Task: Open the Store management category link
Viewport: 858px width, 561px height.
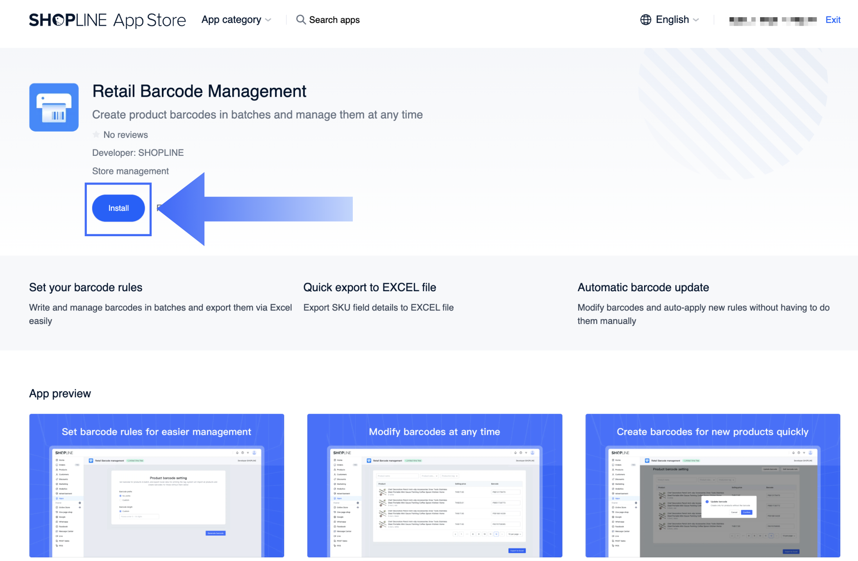Action: tap(130, 171)
